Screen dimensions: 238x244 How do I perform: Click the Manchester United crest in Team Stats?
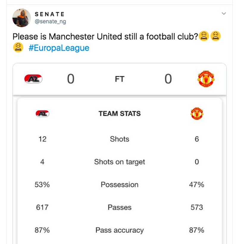197,113
